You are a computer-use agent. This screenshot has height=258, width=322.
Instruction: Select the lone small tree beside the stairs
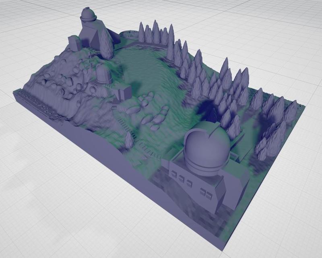(x=129, y=140)
